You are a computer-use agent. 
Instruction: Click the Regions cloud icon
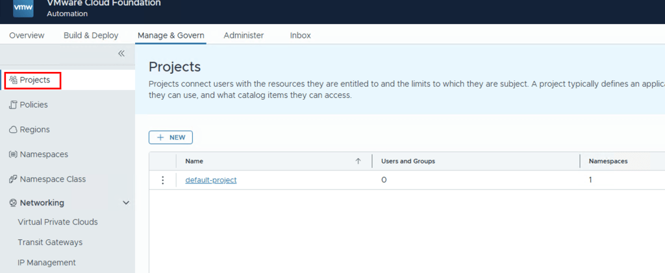pos(13,130)
